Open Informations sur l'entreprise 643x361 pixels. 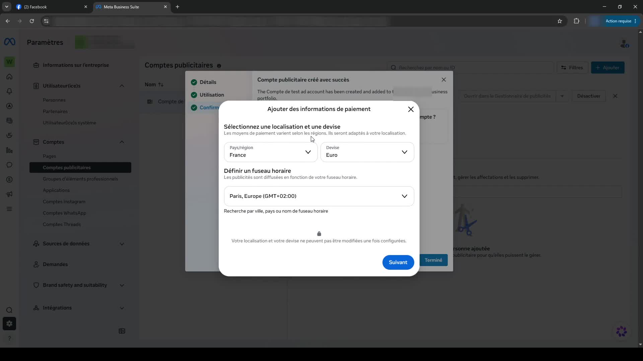76,65
